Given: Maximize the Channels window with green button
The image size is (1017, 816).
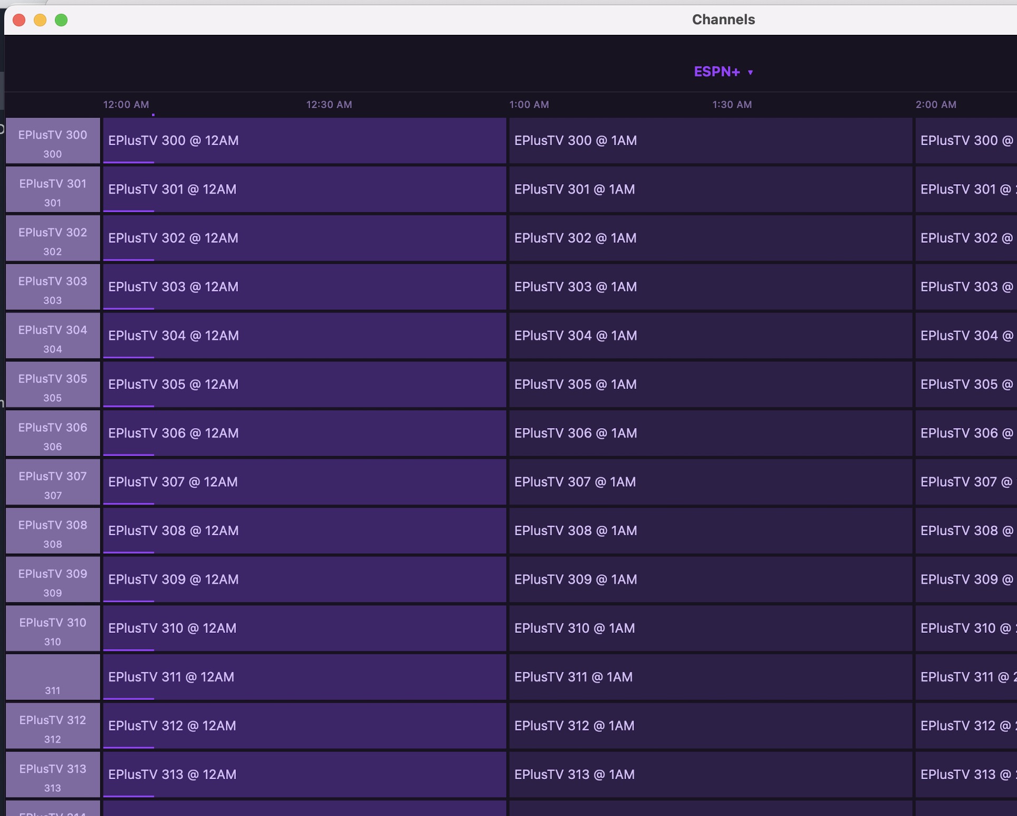Looking at the screenshot, I should [x=61, y=20].
